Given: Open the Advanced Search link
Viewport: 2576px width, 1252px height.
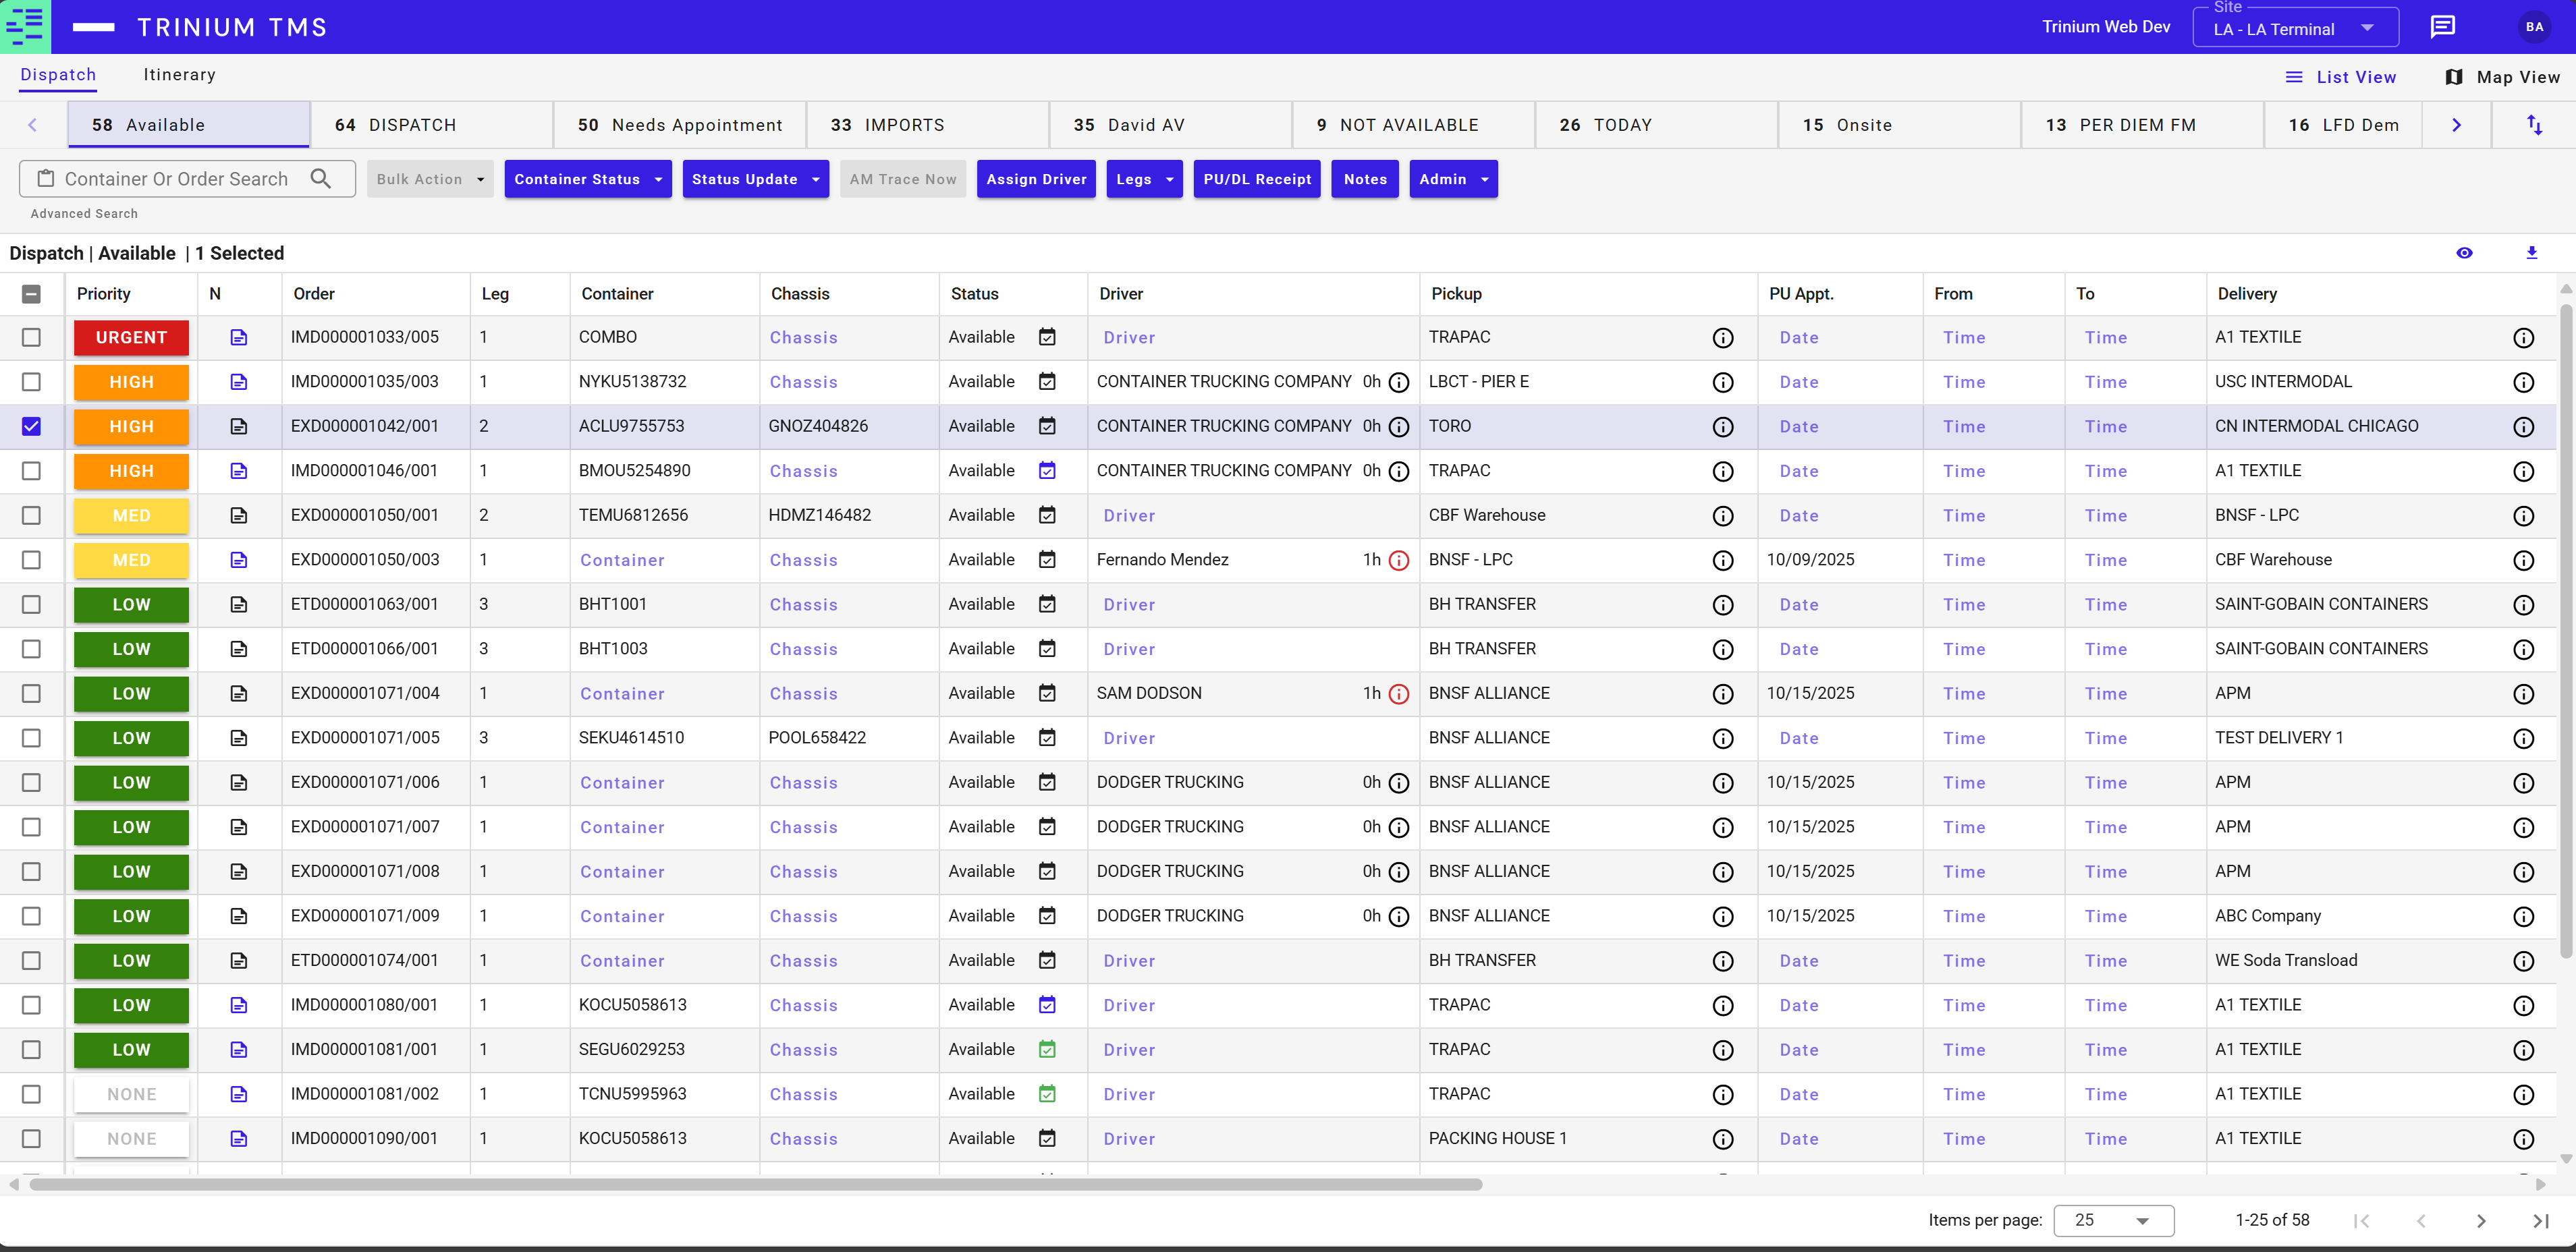Looking at the screenshot, I should (84, 214).
